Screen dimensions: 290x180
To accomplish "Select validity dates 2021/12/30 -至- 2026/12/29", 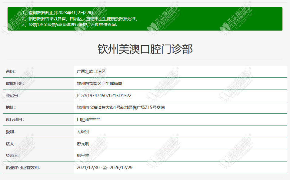I will (x=105, y=168).
